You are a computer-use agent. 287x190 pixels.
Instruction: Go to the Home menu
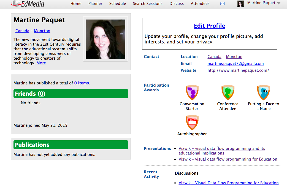click(76, 4)
